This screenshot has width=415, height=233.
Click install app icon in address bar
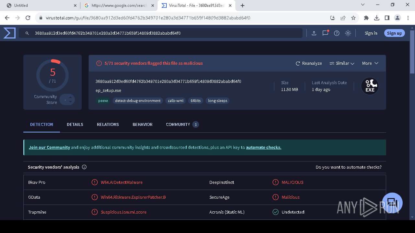tap(333, 18)
